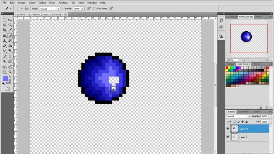
Task: Select the Type tool
Action: (10, 56)
